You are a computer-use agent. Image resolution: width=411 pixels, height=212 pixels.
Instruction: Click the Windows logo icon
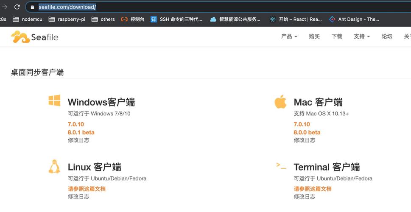pos(55,100)
